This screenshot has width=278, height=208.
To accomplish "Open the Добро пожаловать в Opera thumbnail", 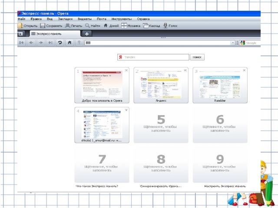I will [x=102, y=85].
